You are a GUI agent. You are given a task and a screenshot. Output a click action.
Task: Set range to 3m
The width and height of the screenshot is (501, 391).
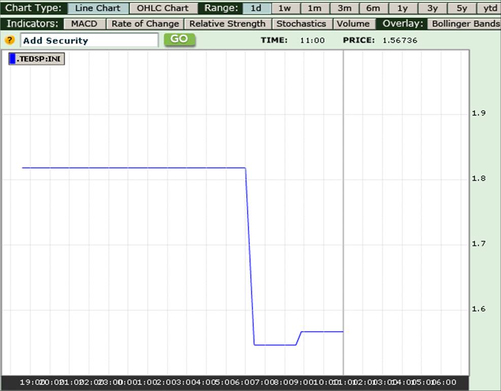coord(345,8)
